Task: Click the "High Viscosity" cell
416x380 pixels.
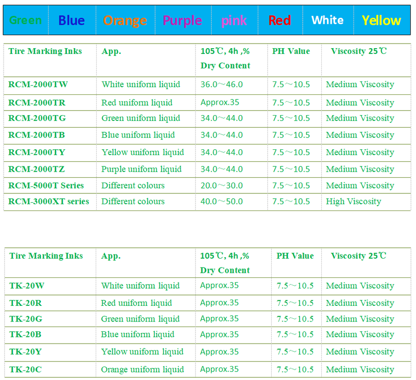Action: (354, 201)
